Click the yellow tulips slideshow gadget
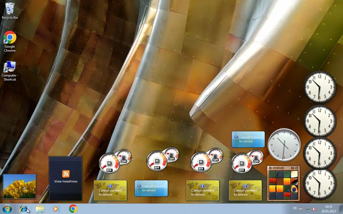The height and width of the screenshot is (214, 343). (x=20, y=186)
